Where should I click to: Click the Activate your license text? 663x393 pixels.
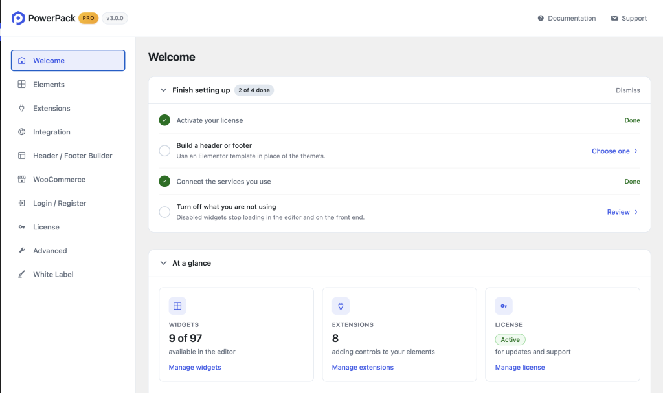click(x=210, y=120)
